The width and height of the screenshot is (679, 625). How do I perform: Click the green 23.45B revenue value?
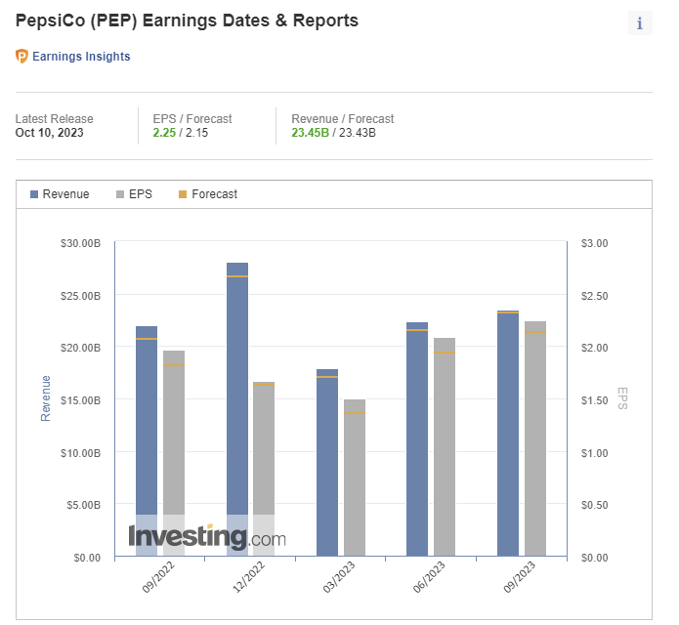coord(310,133)
